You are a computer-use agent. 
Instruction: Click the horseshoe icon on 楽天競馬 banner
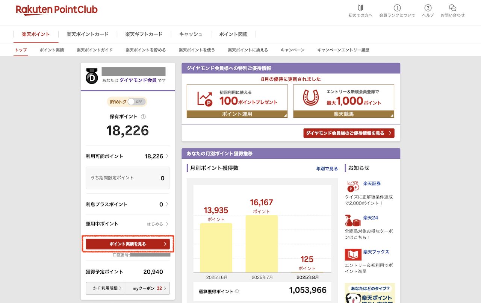click(x=310, y=97)
